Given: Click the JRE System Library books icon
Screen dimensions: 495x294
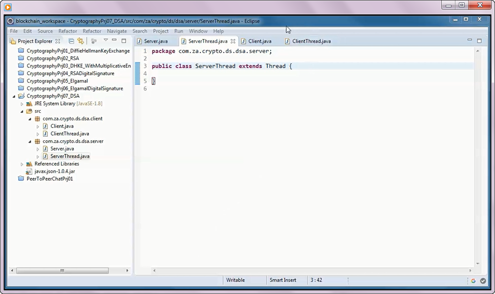Looking at the screenshot, I should tap(29, 104).
